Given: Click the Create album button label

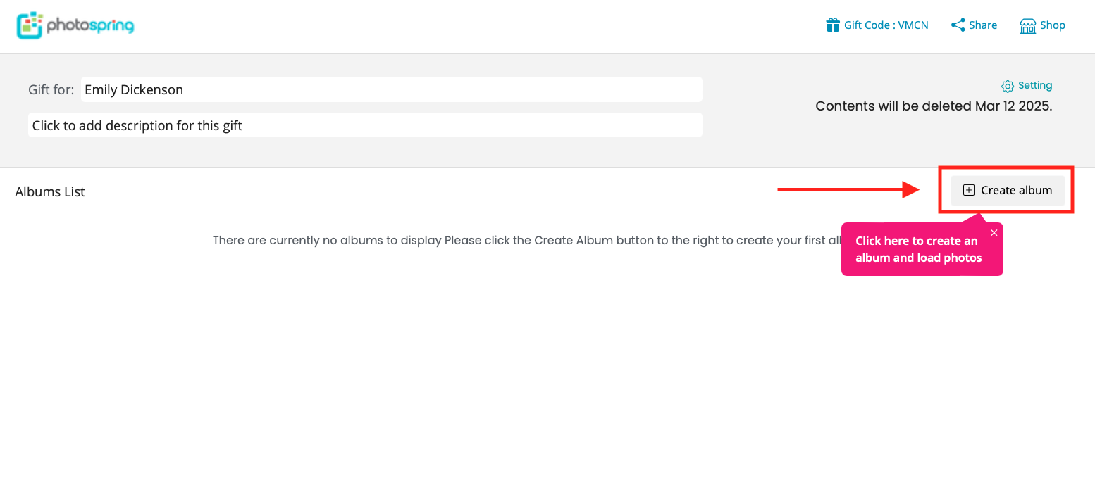Looking at the screenshot, I should (1017, 190).
